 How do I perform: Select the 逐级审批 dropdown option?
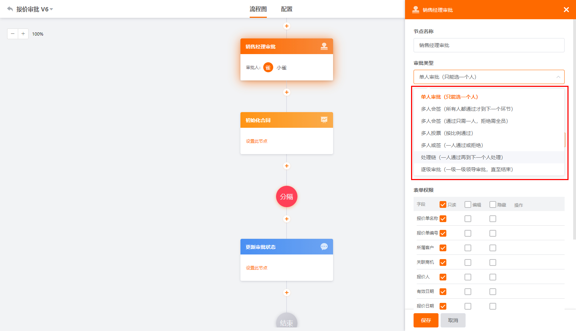pos(466,169)
